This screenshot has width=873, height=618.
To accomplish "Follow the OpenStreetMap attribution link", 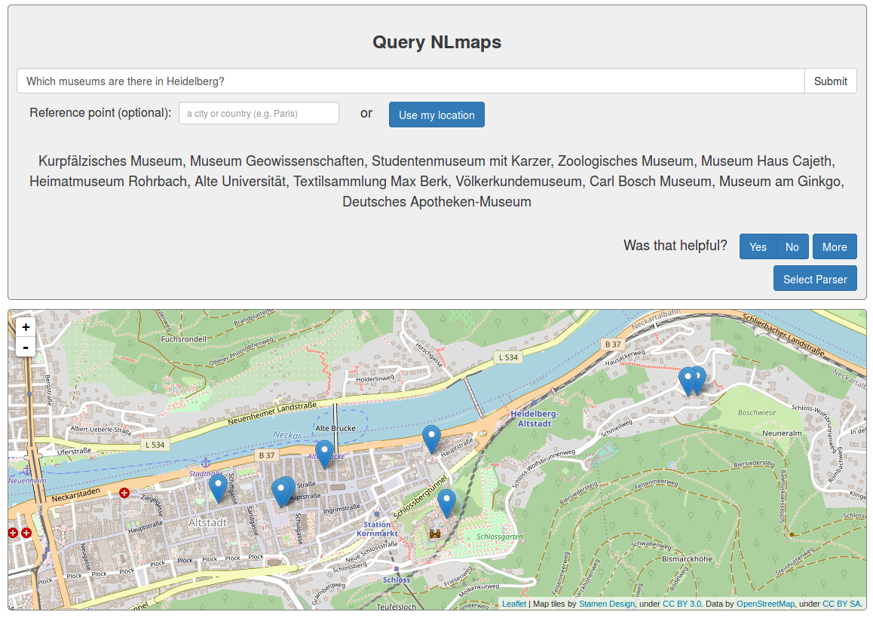I will pyautogui.click(x=765, y=604).
